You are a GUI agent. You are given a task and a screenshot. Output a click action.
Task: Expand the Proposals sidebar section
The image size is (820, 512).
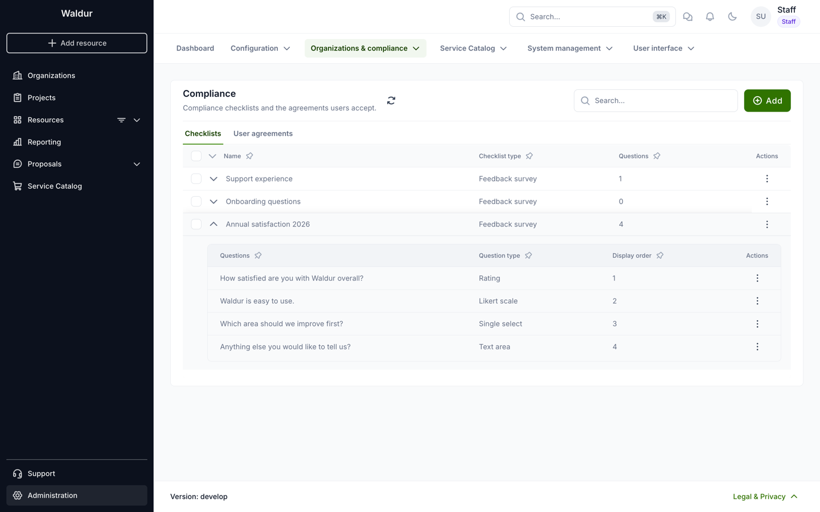137,164
